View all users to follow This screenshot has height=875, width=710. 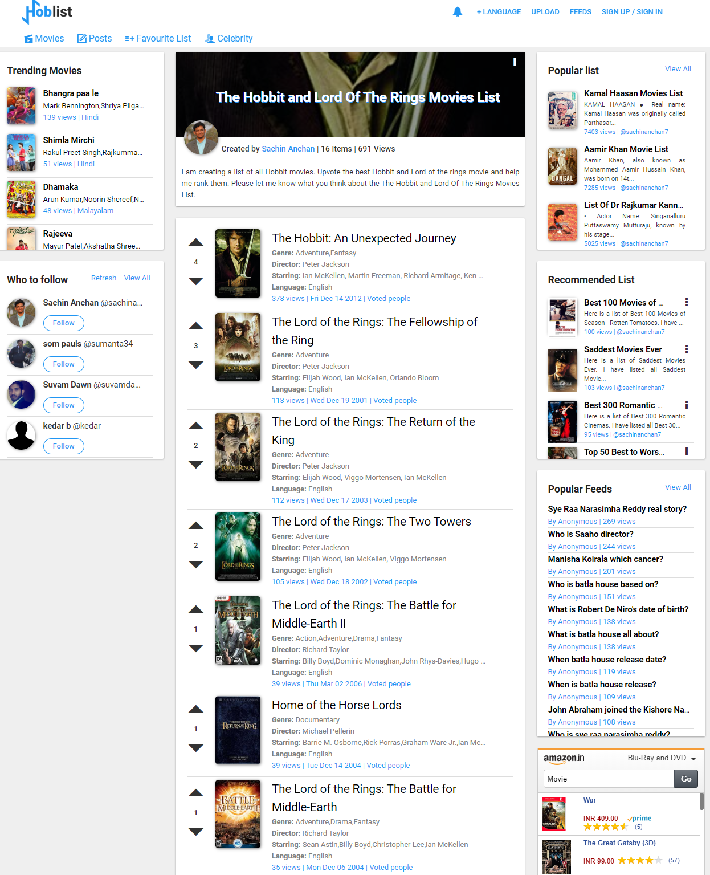[x=137, y=278]
